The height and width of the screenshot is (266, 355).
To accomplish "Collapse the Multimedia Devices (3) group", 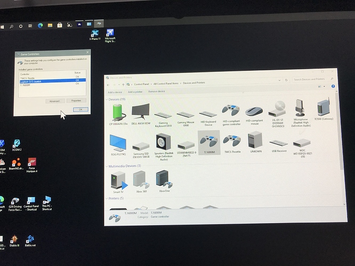I will tap(107, 167).
